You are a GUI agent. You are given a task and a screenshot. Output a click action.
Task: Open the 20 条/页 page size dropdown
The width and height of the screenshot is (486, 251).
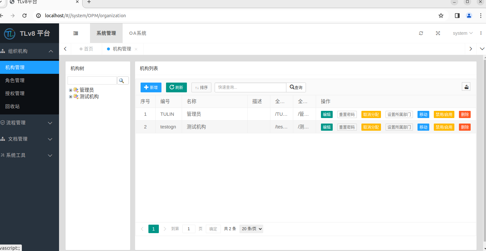pos(251,229)
